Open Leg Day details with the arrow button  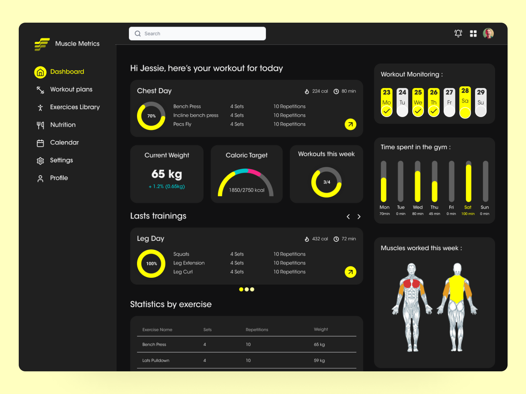tap(350, 272)
